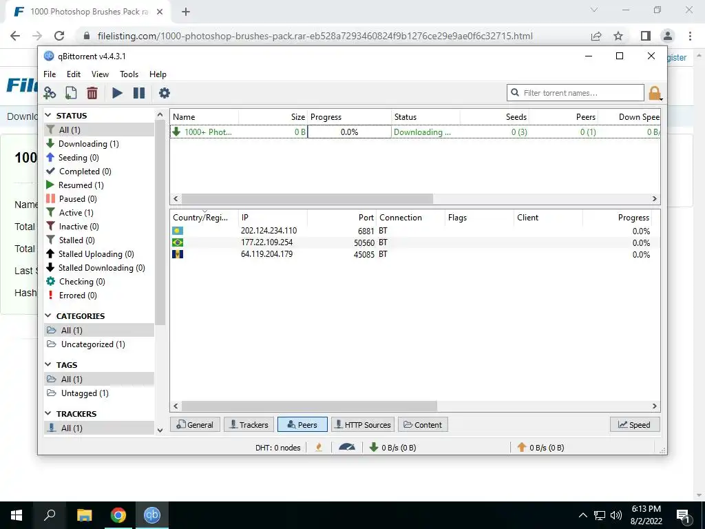Viewport: 705px width, 529px height.
Task: Select Seeding (0) status filter
Action: (x=99, y=158)
